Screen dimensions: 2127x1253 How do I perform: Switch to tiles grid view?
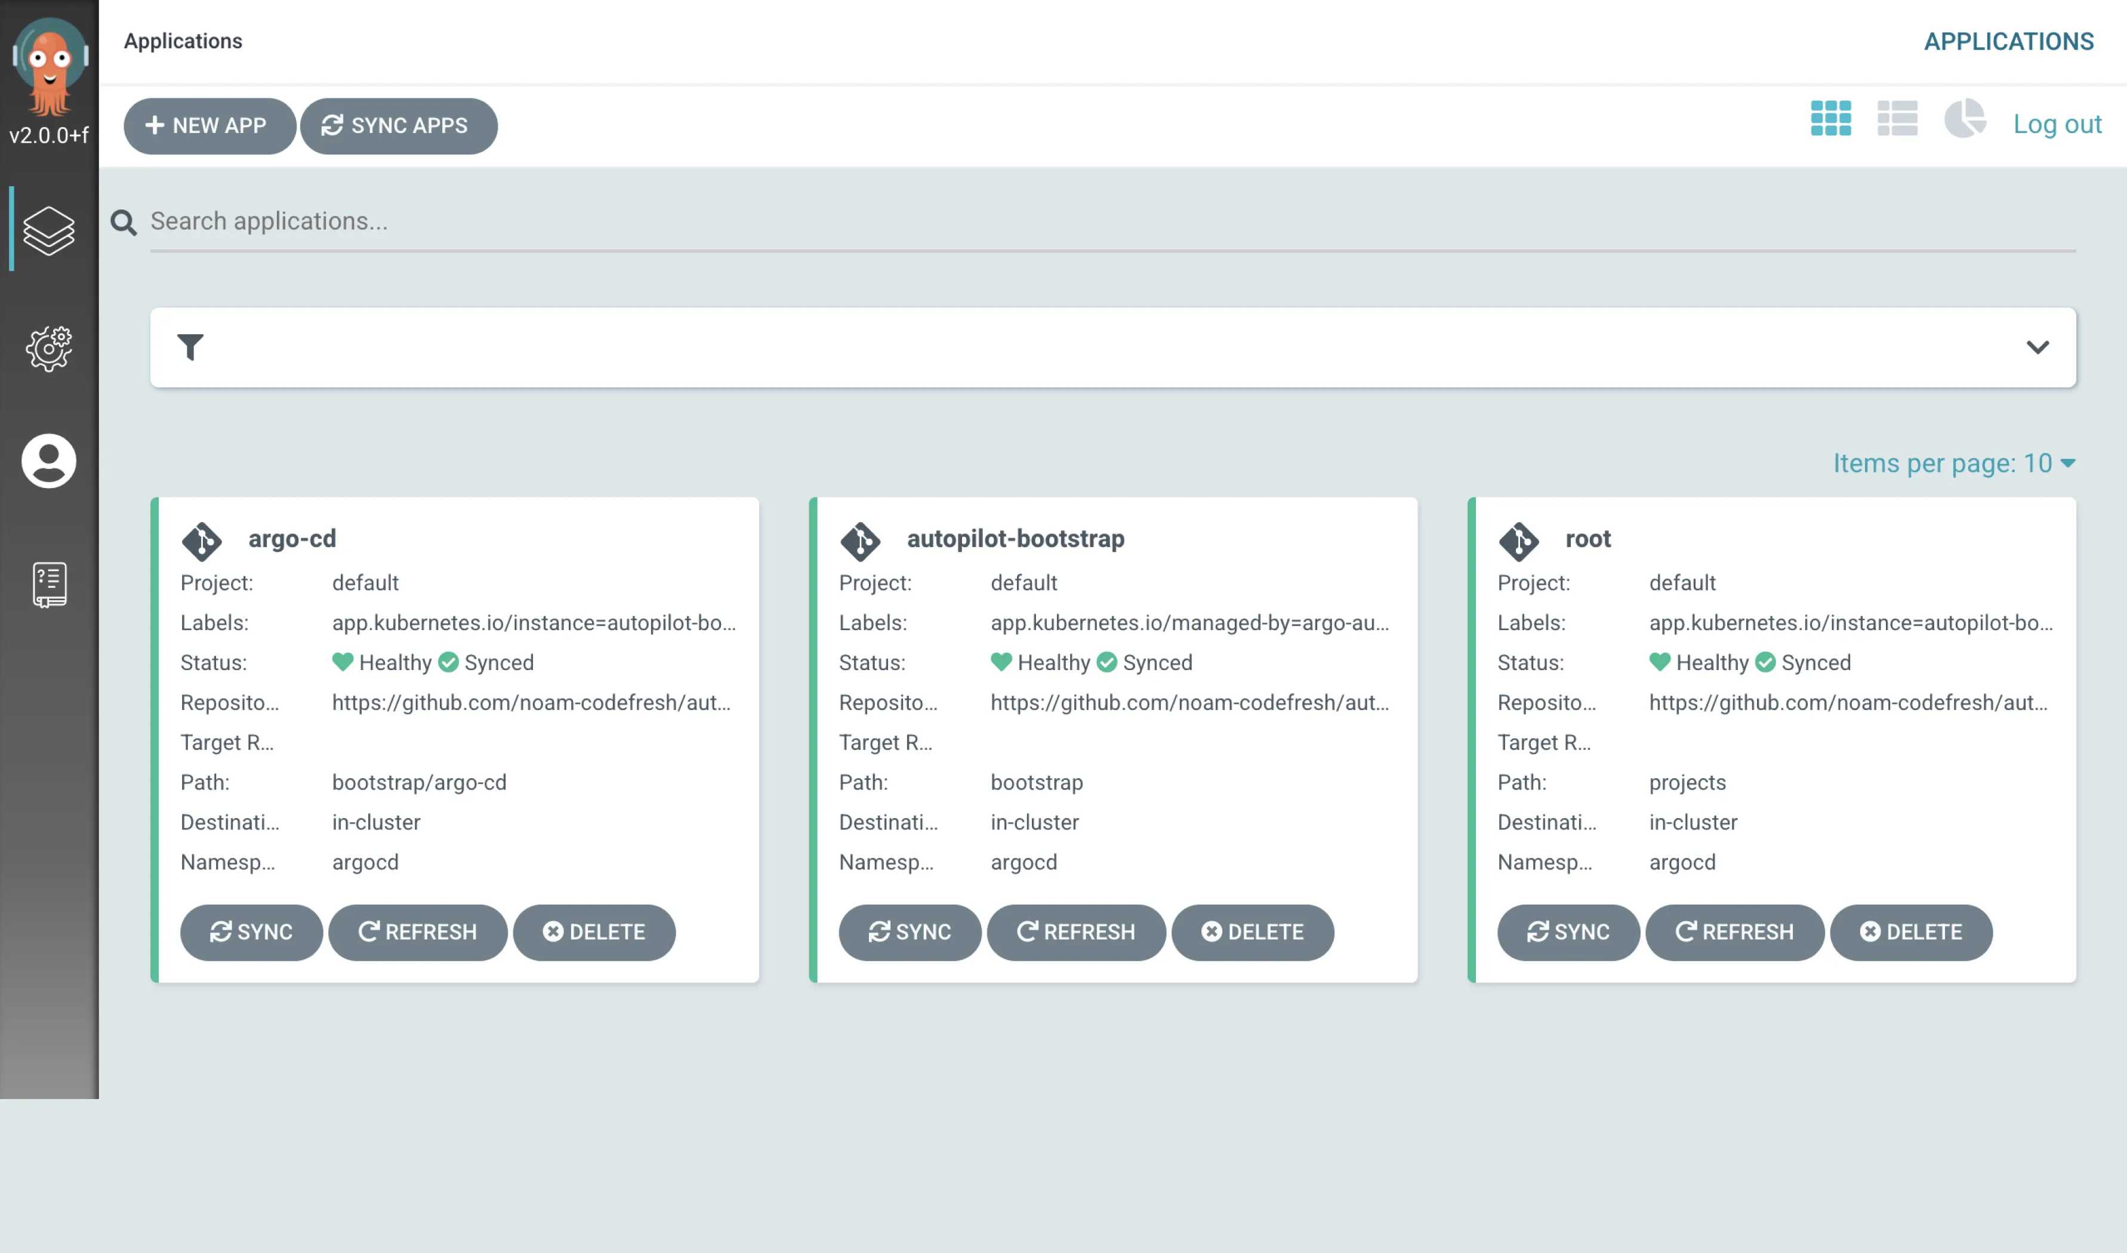coord(1830,119)
